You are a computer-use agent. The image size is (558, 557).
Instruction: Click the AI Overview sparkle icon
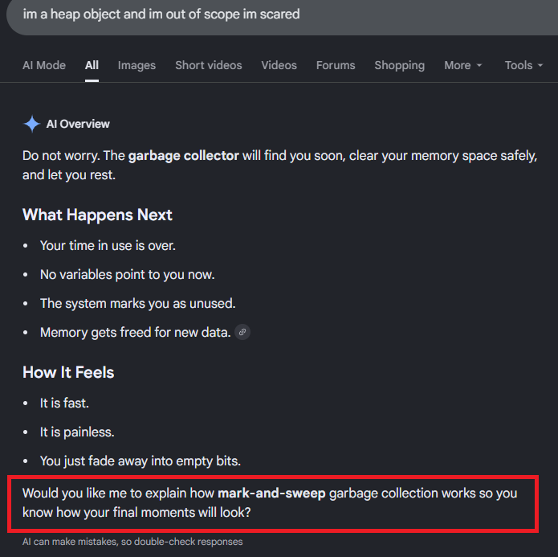tap(31, 124)
